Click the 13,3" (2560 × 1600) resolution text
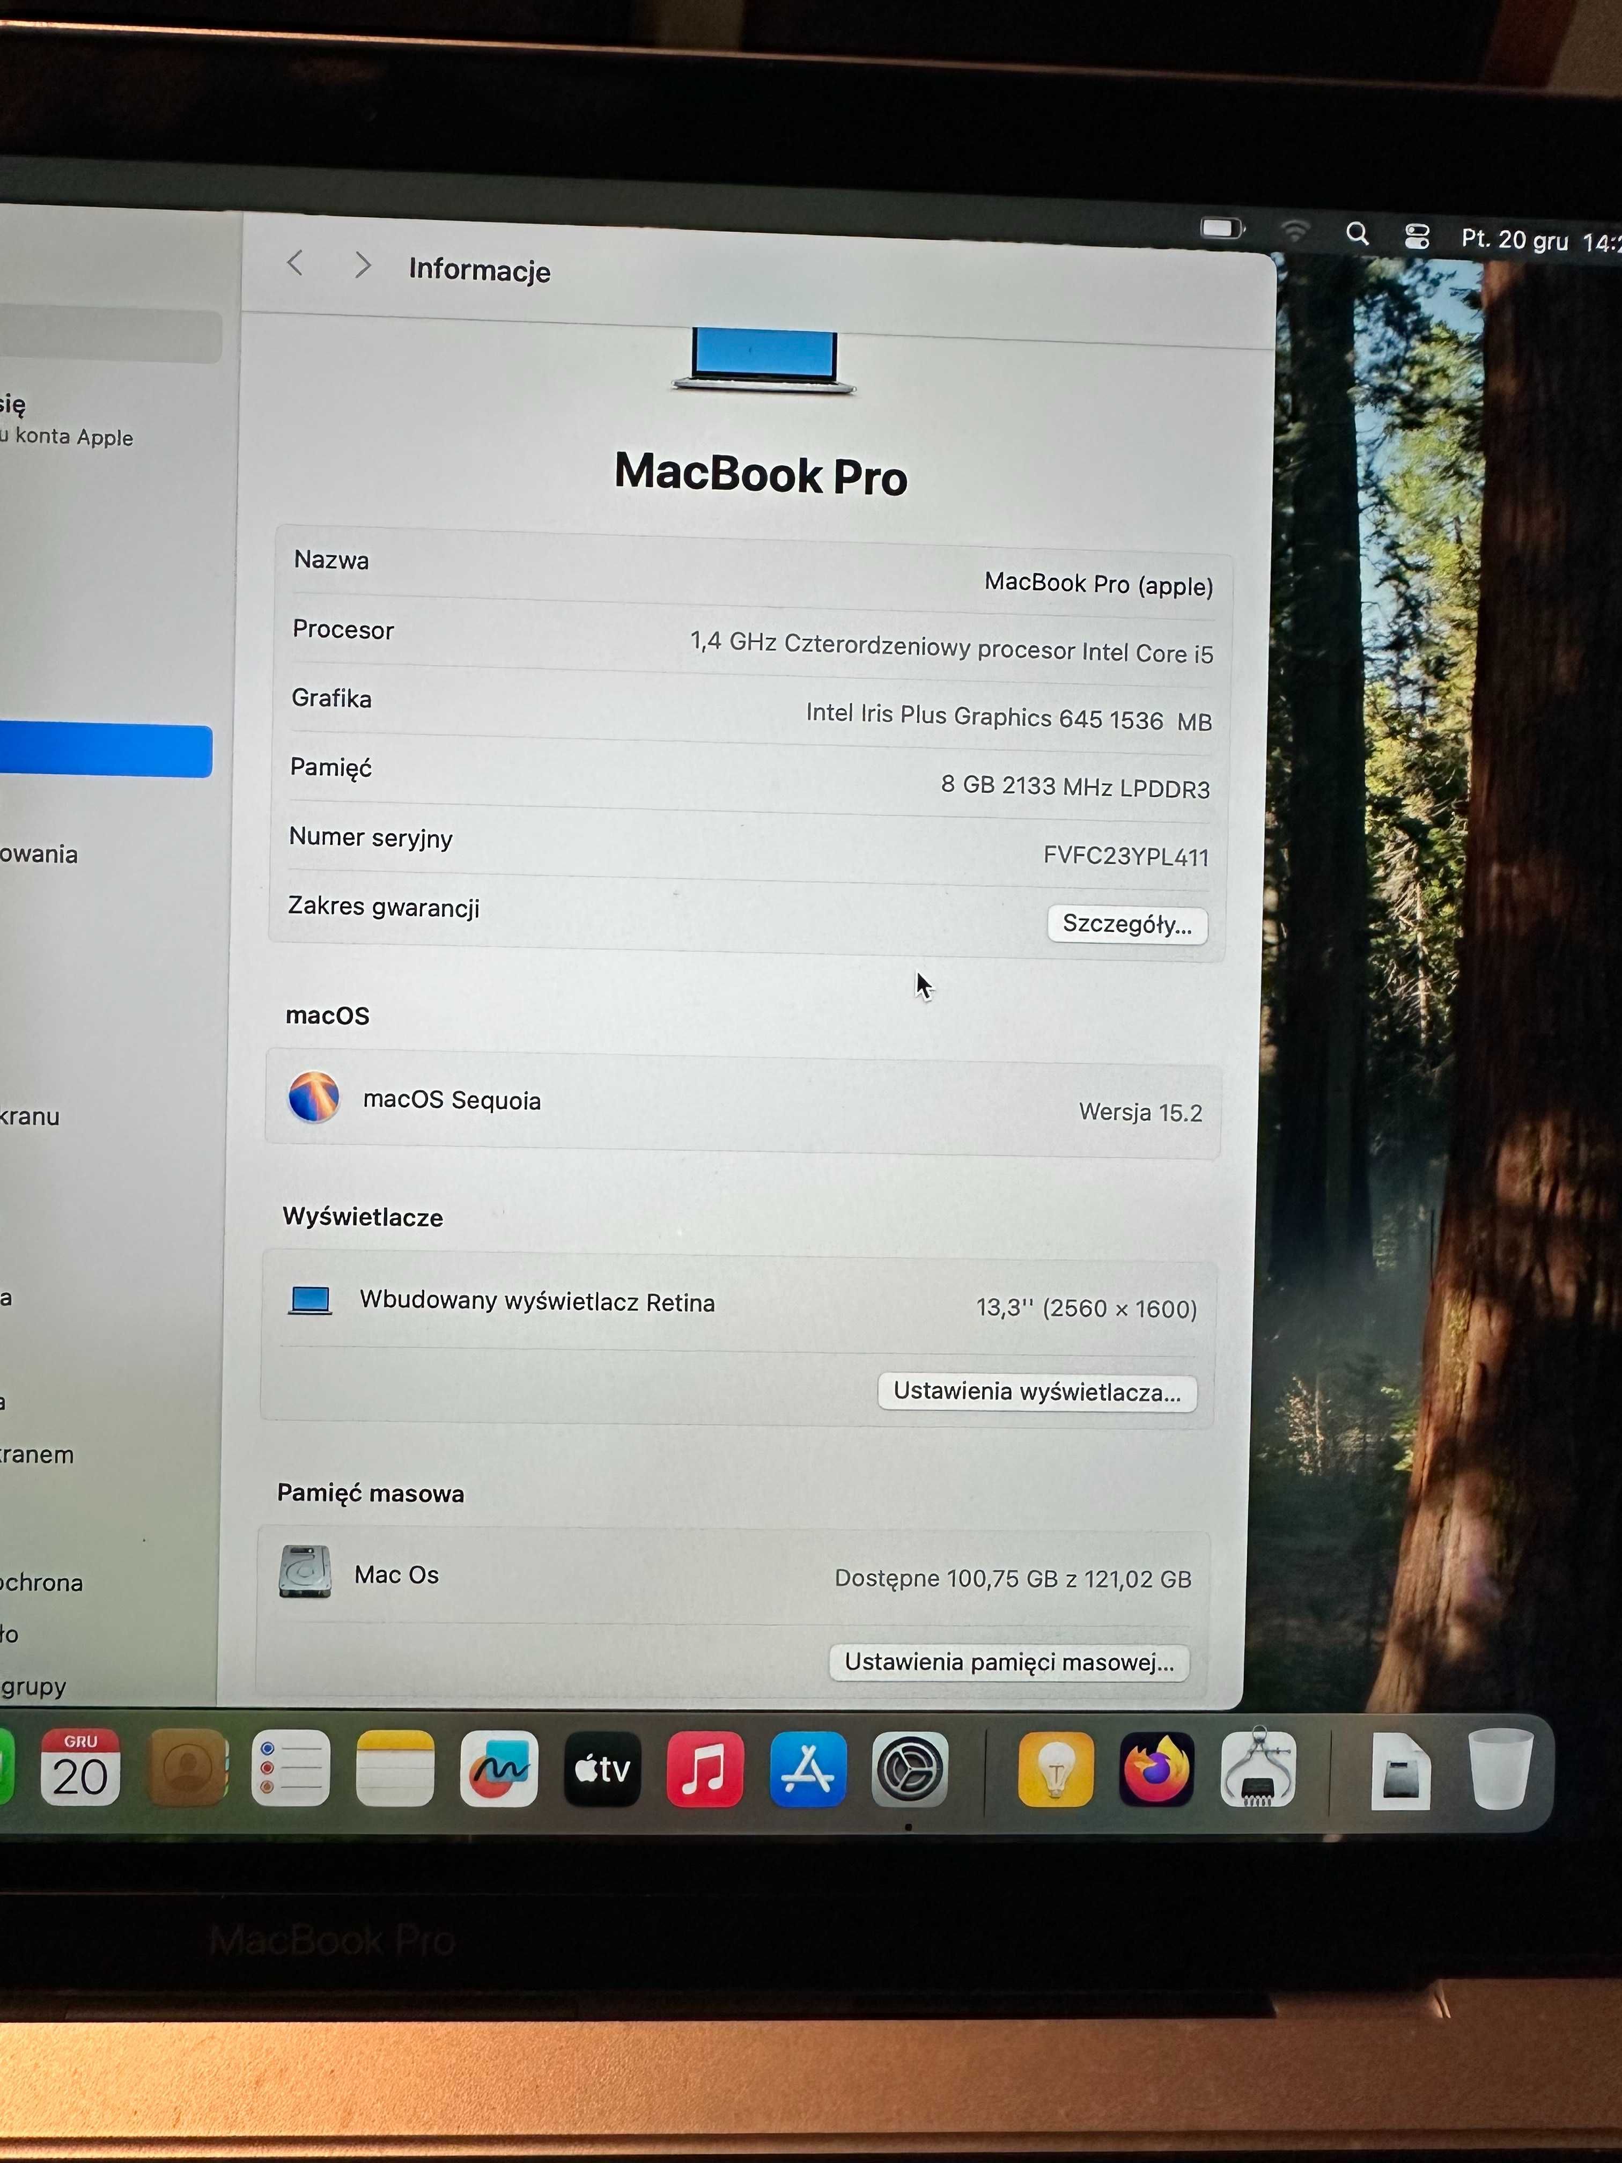This screenshot has height=2163, width=1622. click(1086, 1308)
